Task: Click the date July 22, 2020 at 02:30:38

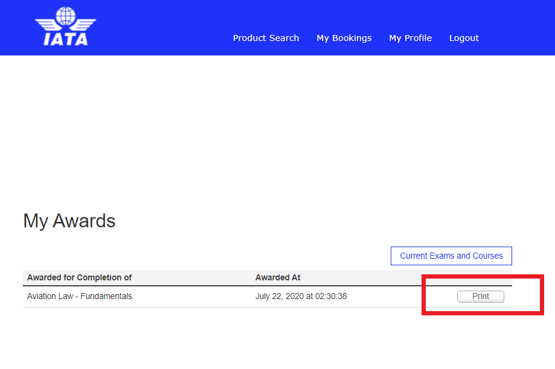Action: pos(301,296)
